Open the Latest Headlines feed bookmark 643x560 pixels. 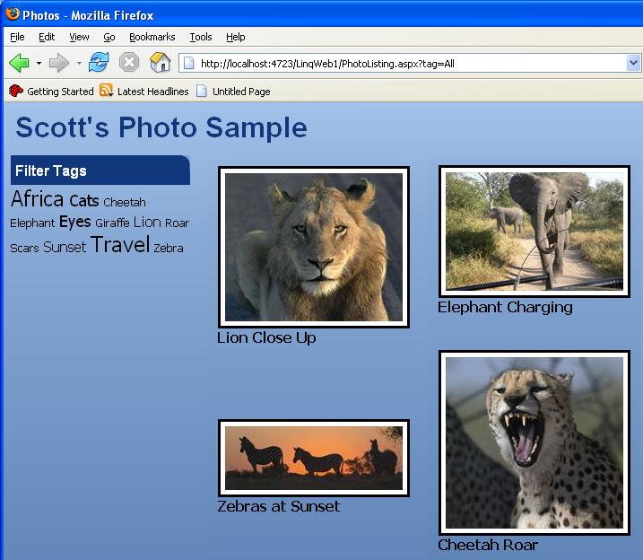point(144,91)
